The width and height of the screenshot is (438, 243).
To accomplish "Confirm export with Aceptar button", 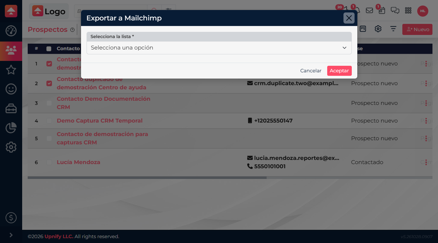I will click(x=339, y=71).
